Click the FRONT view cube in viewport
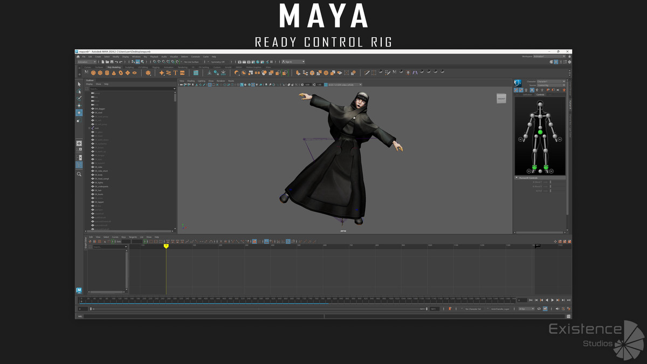Screen dimensions: 647x364 pos(501,98)
